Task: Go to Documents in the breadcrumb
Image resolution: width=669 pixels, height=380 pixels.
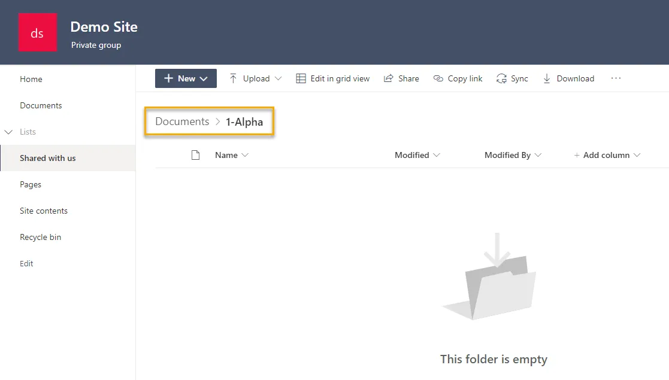Action: point(182,121)
